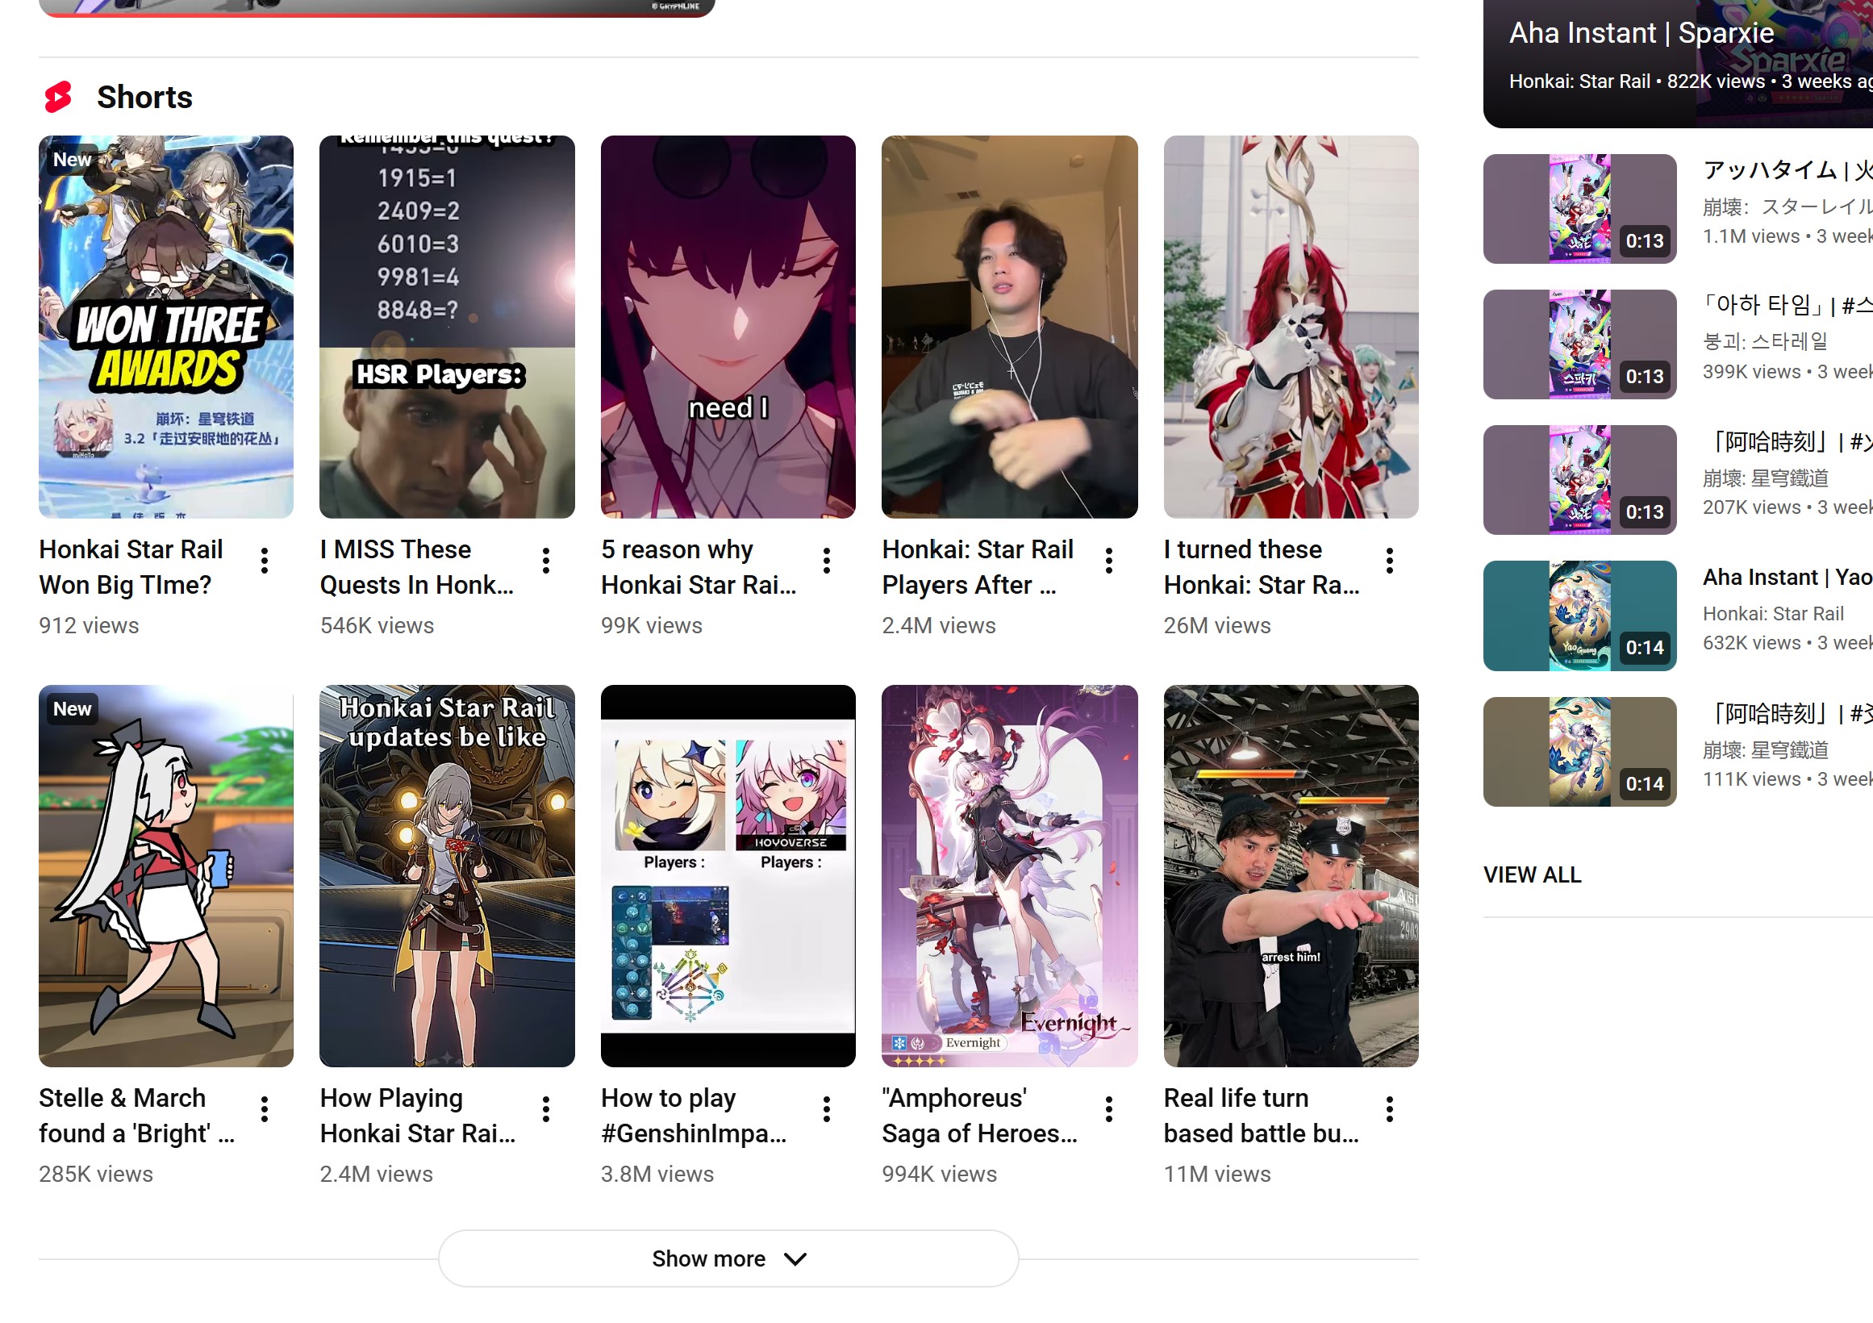This screenshot has width=1873, height=1323.
Task: Click VIEW ALL playlist link
Action: point(1531,874)
